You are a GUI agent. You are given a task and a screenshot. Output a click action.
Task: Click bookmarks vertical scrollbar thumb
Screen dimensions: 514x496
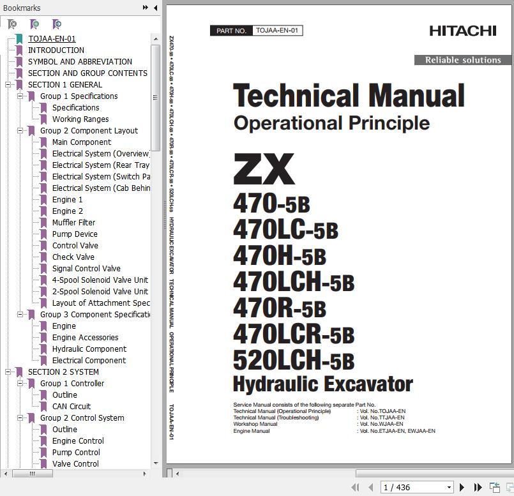tap(156, 98)
